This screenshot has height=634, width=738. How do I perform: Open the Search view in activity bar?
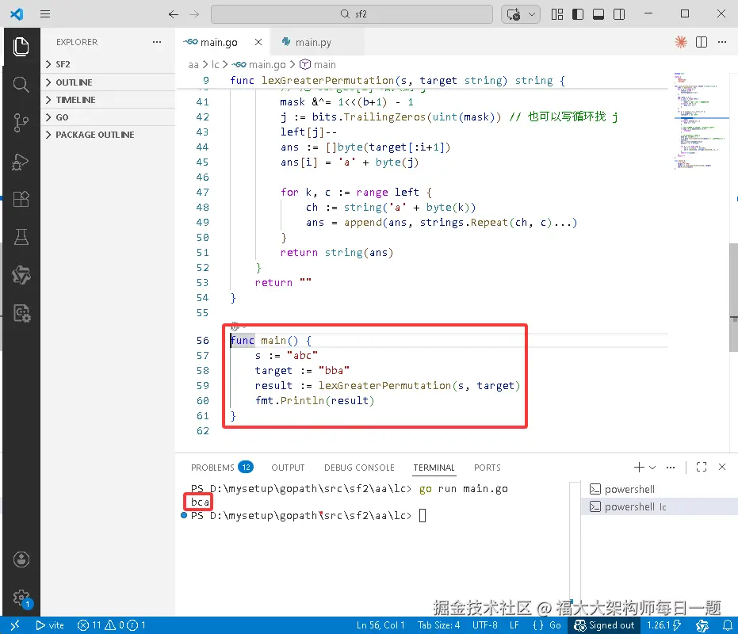coord(21,85)
